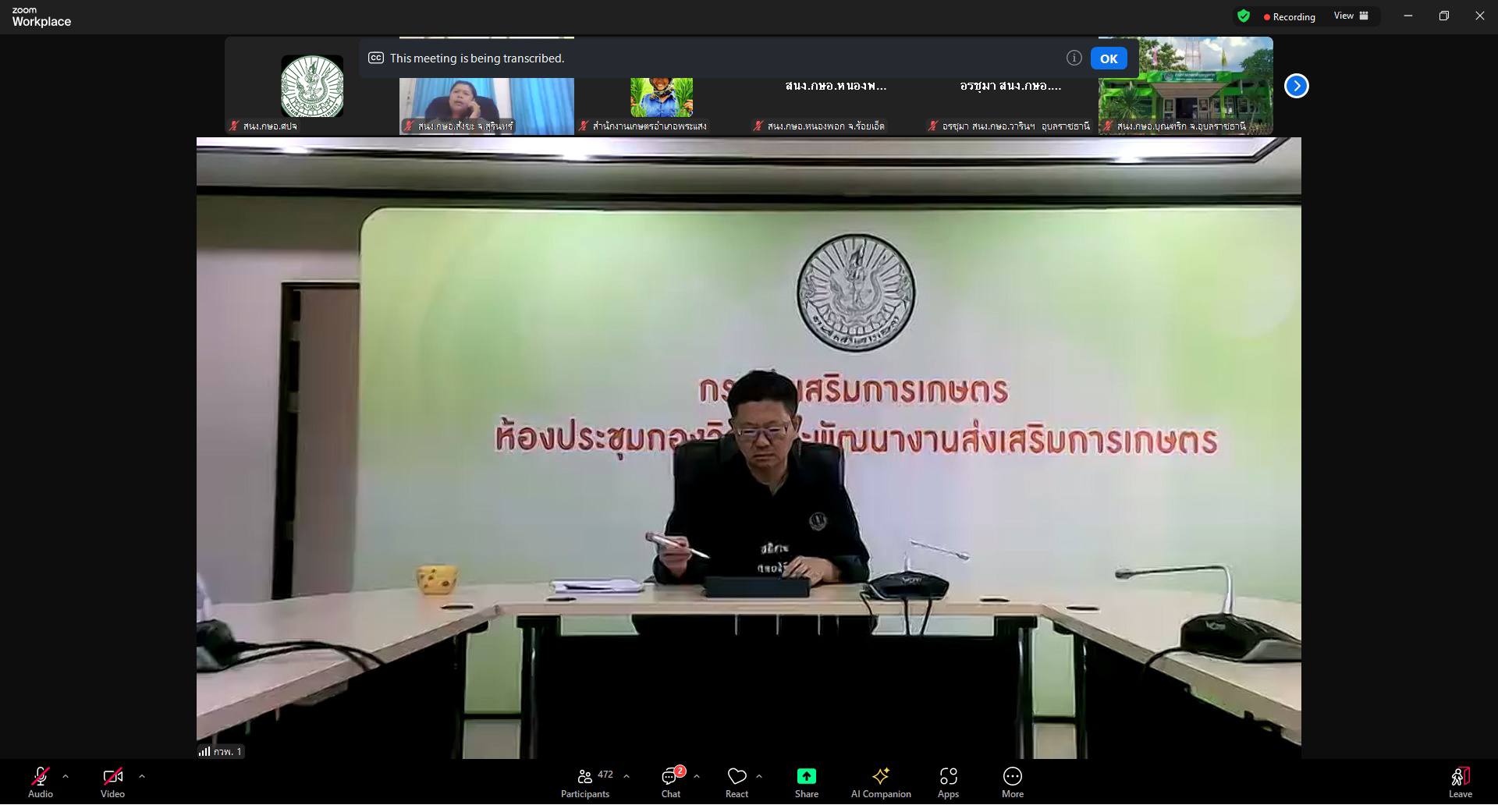The height and width of the screenshot is (805, 1498).
Task: Click the green Share screen icon
Action: (x=806, y=776)
